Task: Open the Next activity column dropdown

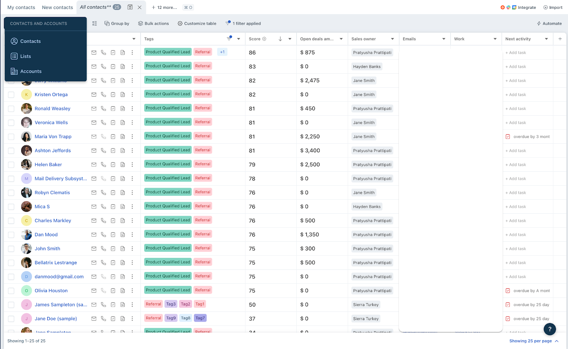Action: click(546, 39)
